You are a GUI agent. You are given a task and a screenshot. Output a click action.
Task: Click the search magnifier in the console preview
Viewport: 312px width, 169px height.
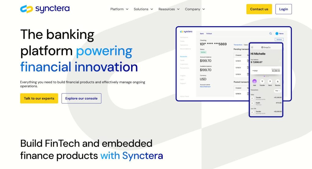point(271,33)
